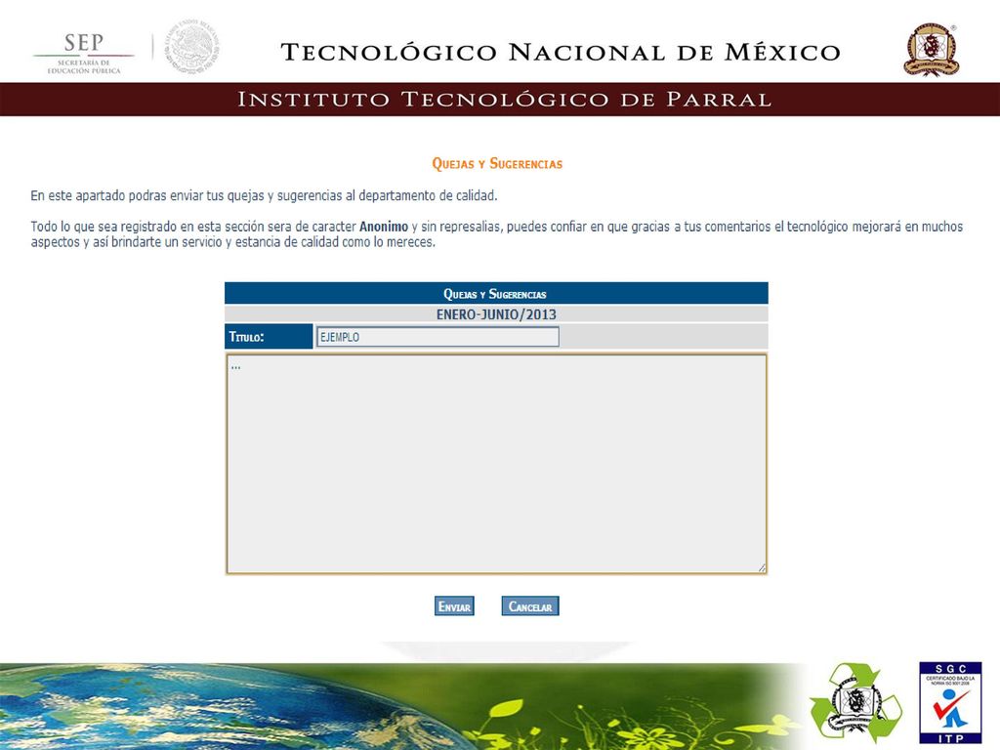Click the bold word Anonimo

pos(383,227)
